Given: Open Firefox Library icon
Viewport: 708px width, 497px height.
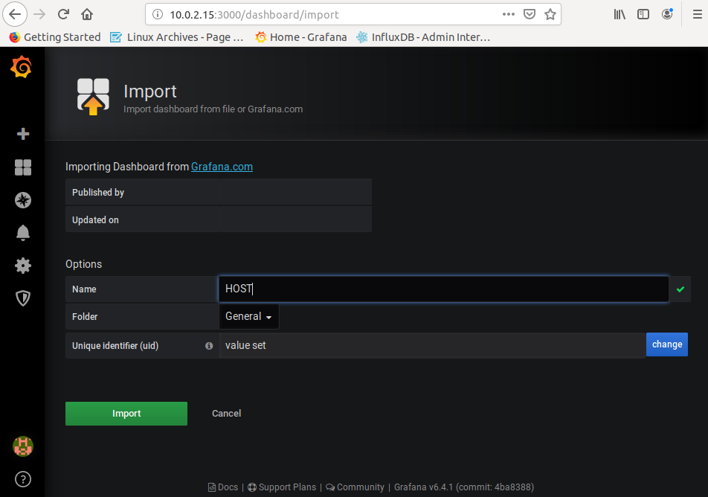Looking at the screenshot, I should pyautogui.click(x=619, y=14).
